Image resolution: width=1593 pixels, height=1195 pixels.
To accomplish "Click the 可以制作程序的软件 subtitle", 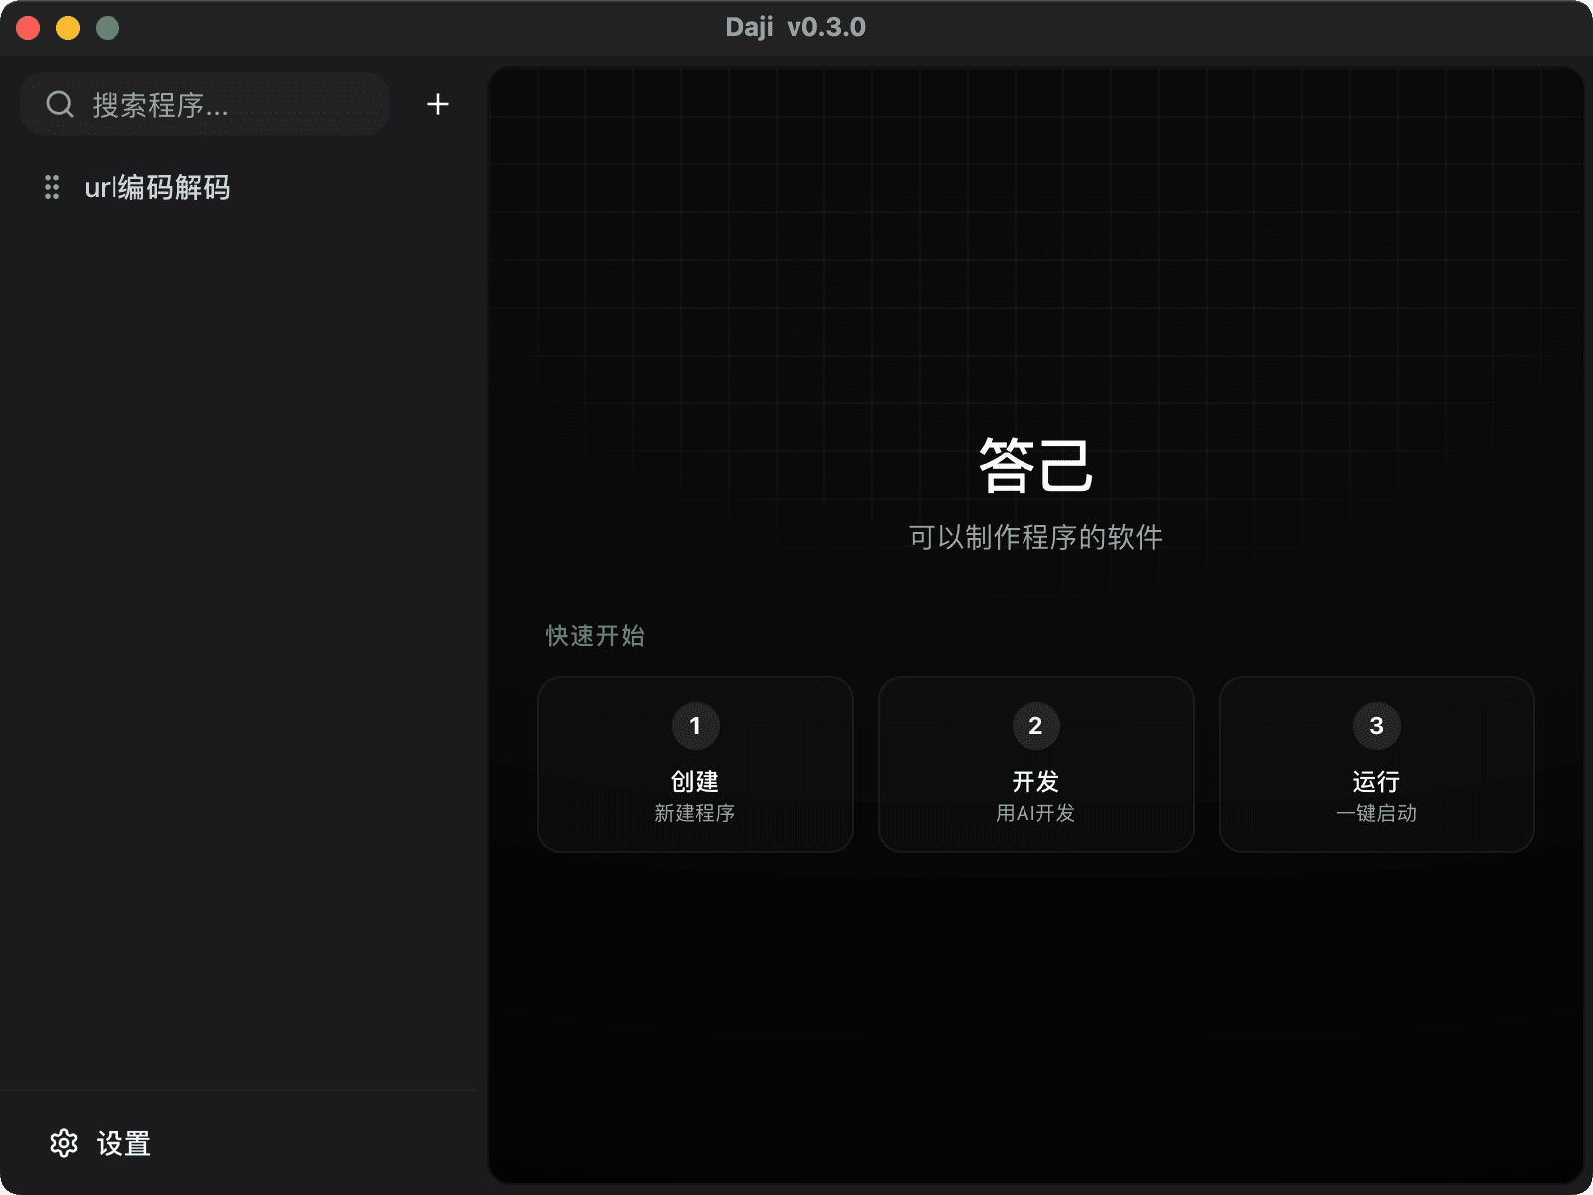I will [1035, 536].
